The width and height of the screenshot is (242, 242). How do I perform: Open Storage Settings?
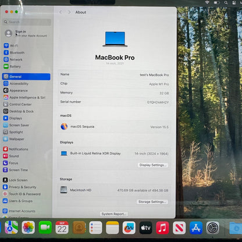(152, 202)
